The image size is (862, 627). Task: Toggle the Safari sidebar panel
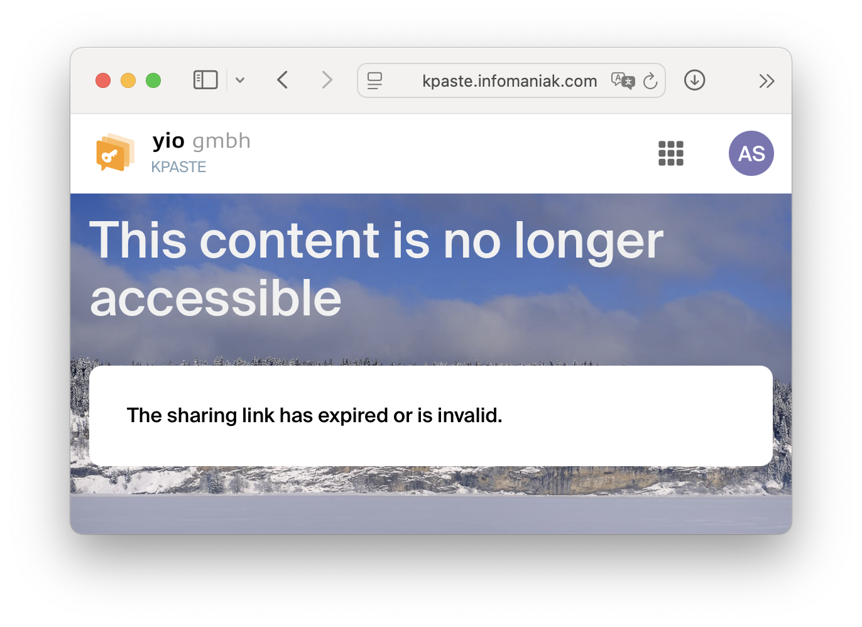205,80
